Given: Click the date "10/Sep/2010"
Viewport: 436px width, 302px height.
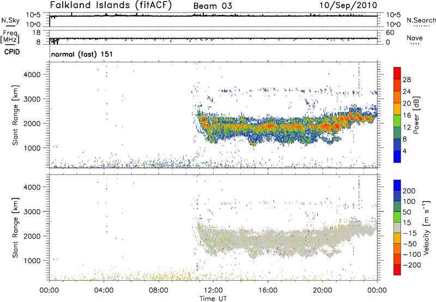Looking at the screenshot, I should (348, 5).
